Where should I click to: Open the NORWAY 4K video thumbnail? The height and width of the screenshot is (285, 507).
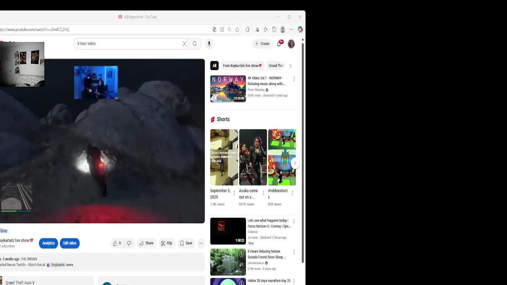pyautogui.click(x=228, y=89)
